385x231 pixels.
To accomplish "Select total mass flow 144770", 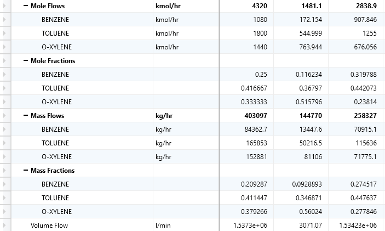I will click(x=311, y=116).
